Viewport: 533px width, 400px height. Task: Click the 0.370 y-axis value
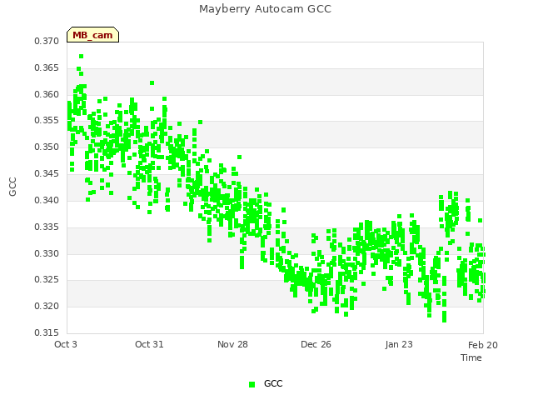coord(47,41)
